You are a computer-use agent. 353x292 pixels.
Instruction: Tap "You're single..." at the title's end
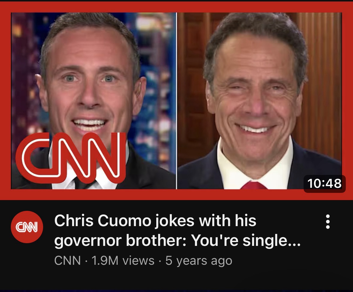pos(245,240)
